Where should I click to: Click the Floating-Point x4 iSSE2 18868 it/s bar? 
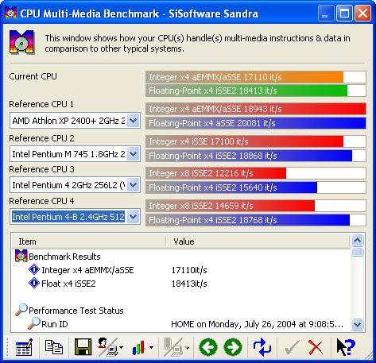click(256, 156)
